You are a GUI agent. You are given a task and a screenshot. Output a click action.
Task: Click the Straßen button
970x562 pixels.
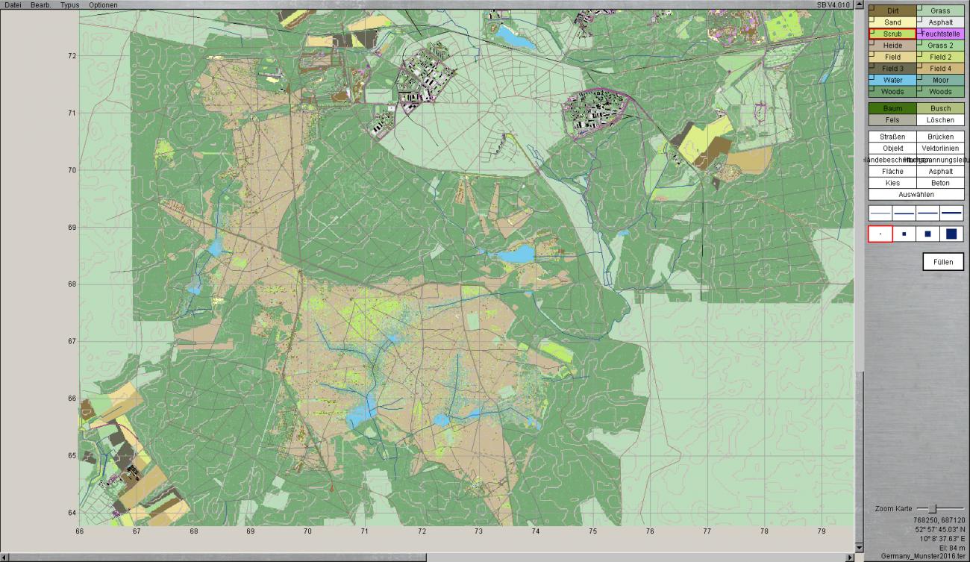892,137
